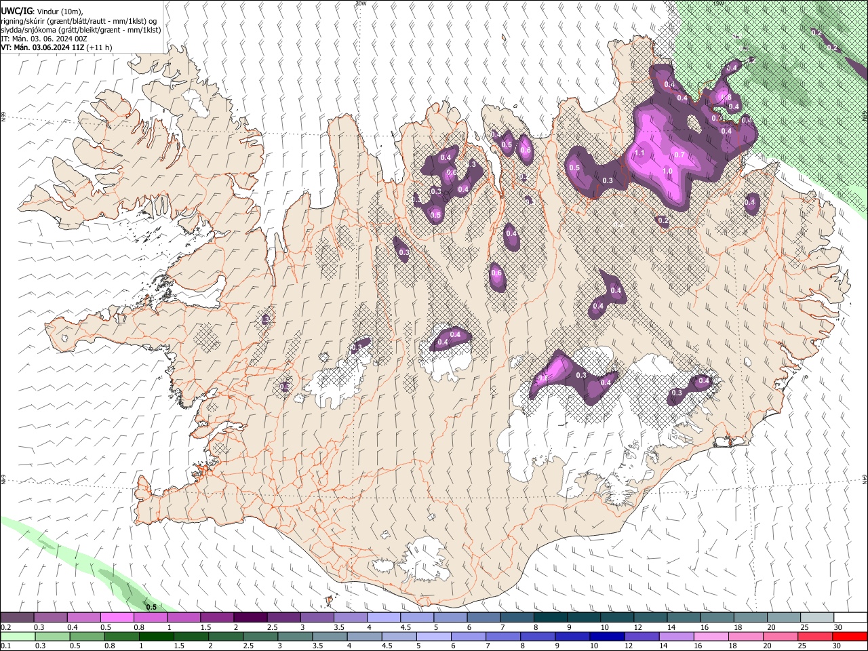Click the "IT: Mán. 03. 06. 2024 00Z" line

43,39
